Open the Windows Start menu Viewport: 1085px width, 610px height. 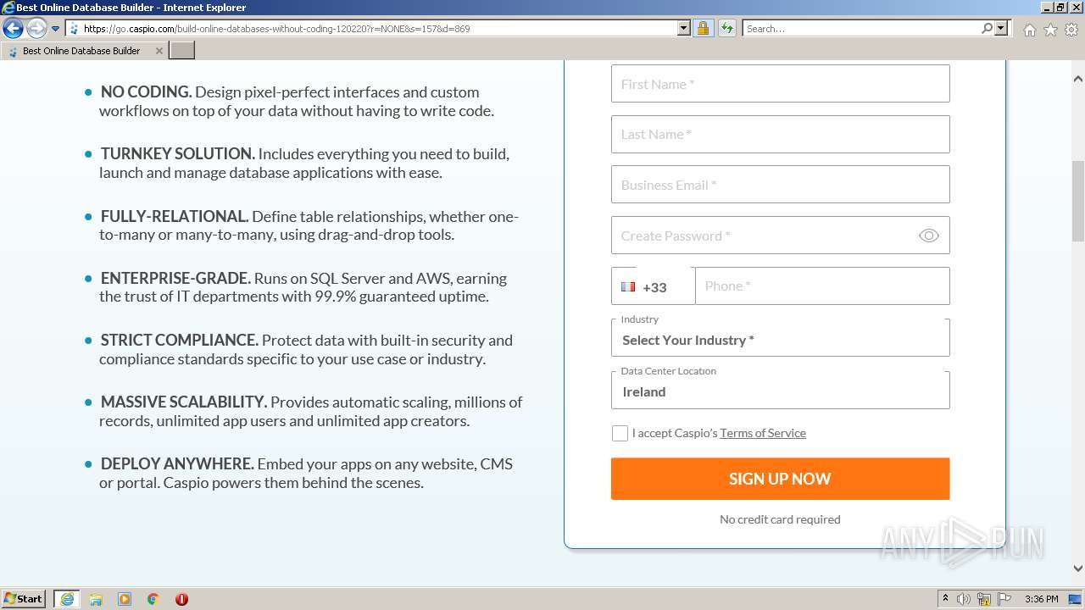(x=24, y=598)
